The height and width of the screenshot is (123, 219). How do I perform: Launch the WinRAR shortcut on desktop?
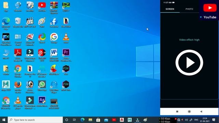click(54, 8)
